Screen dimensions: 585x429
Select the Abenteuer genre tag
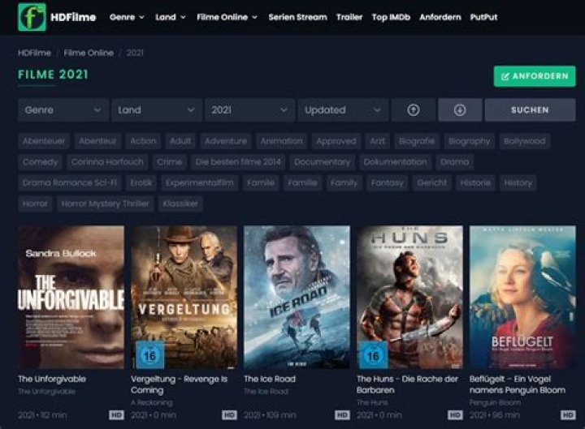pos(44,141)
